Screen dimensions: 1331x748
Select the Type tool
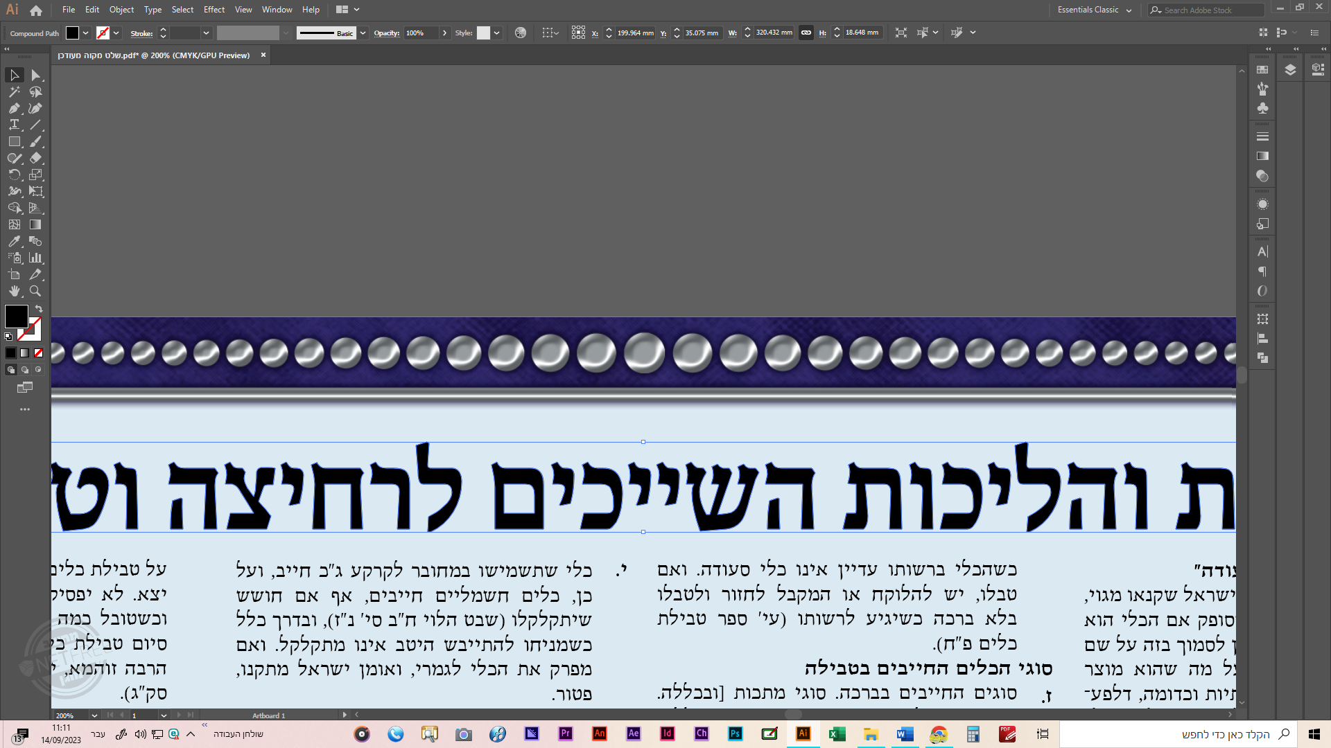click(x=14, y=125)
